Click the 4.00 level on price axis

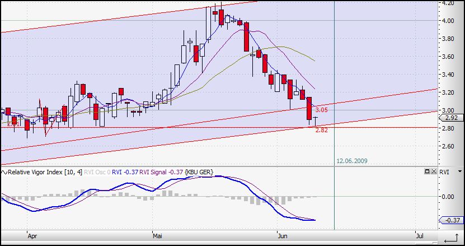point(448,21)
